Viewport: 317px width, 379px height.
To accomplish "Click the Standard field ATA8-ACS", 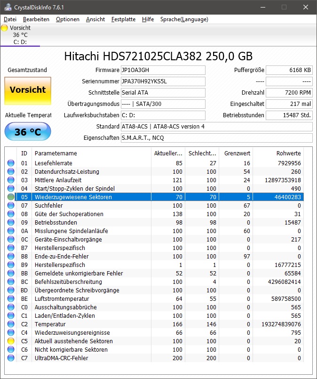I will click(x=216, y=127).
